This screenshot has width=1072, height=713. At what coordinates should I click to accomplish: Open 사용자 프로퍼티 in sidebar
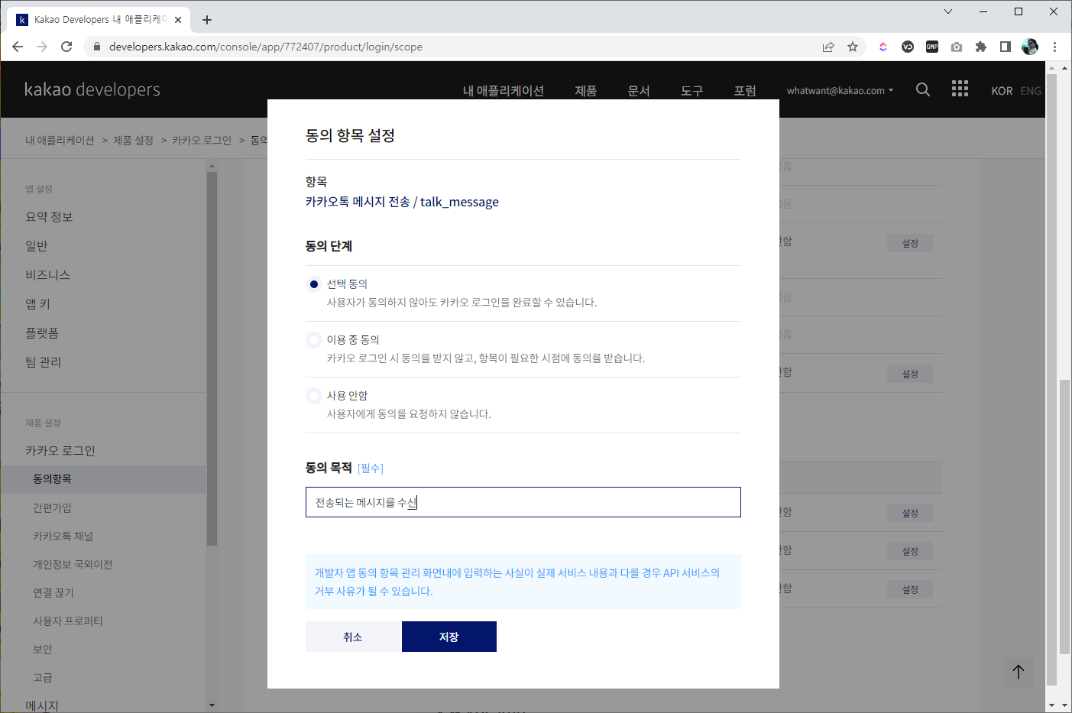click(68, 621)
